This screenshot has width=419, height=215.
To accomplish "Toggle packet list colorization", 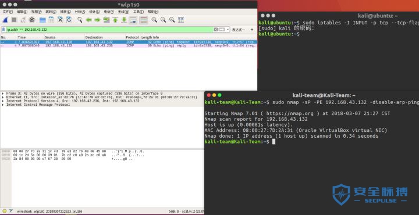I will coord(144,20).
